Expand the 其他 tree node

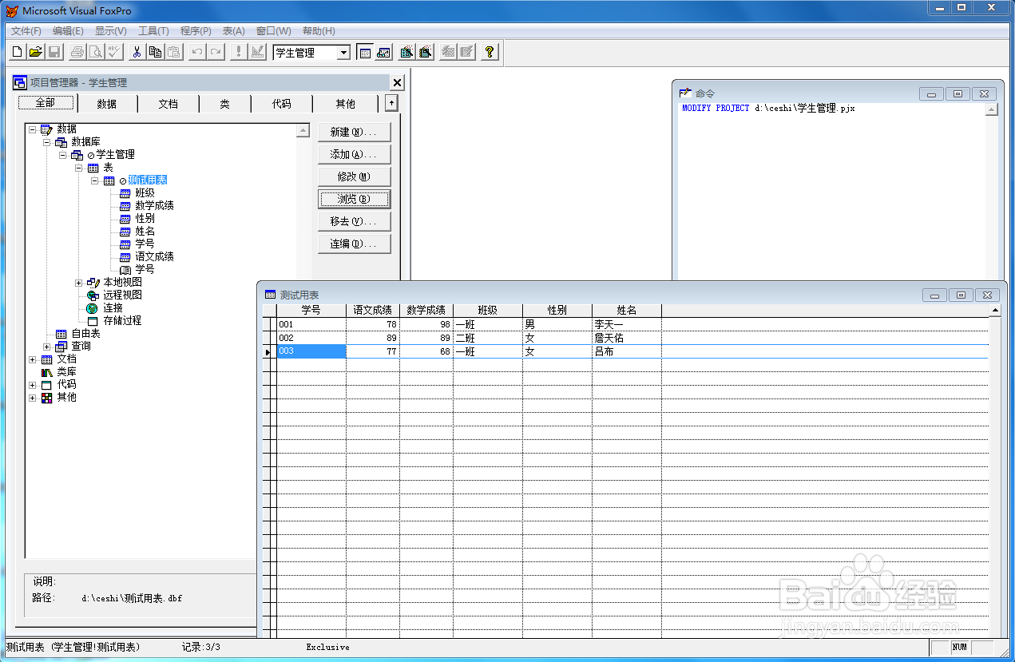point(32,397)
